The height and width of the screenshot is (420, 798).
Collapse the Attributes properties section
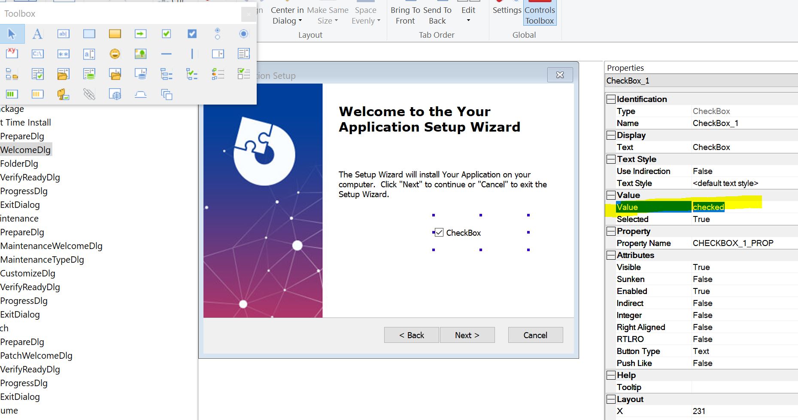coord(610,255)
